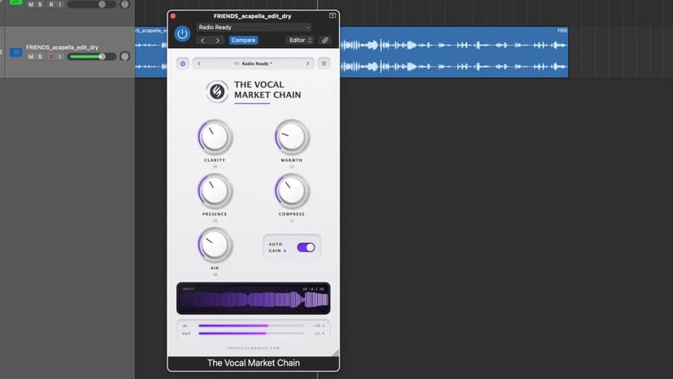Image resolution: width=673 pixels, height=379 pixels.
Task: Toggle the Auto Gain switch
Action: pyautogui.click(x=306, y=247)
